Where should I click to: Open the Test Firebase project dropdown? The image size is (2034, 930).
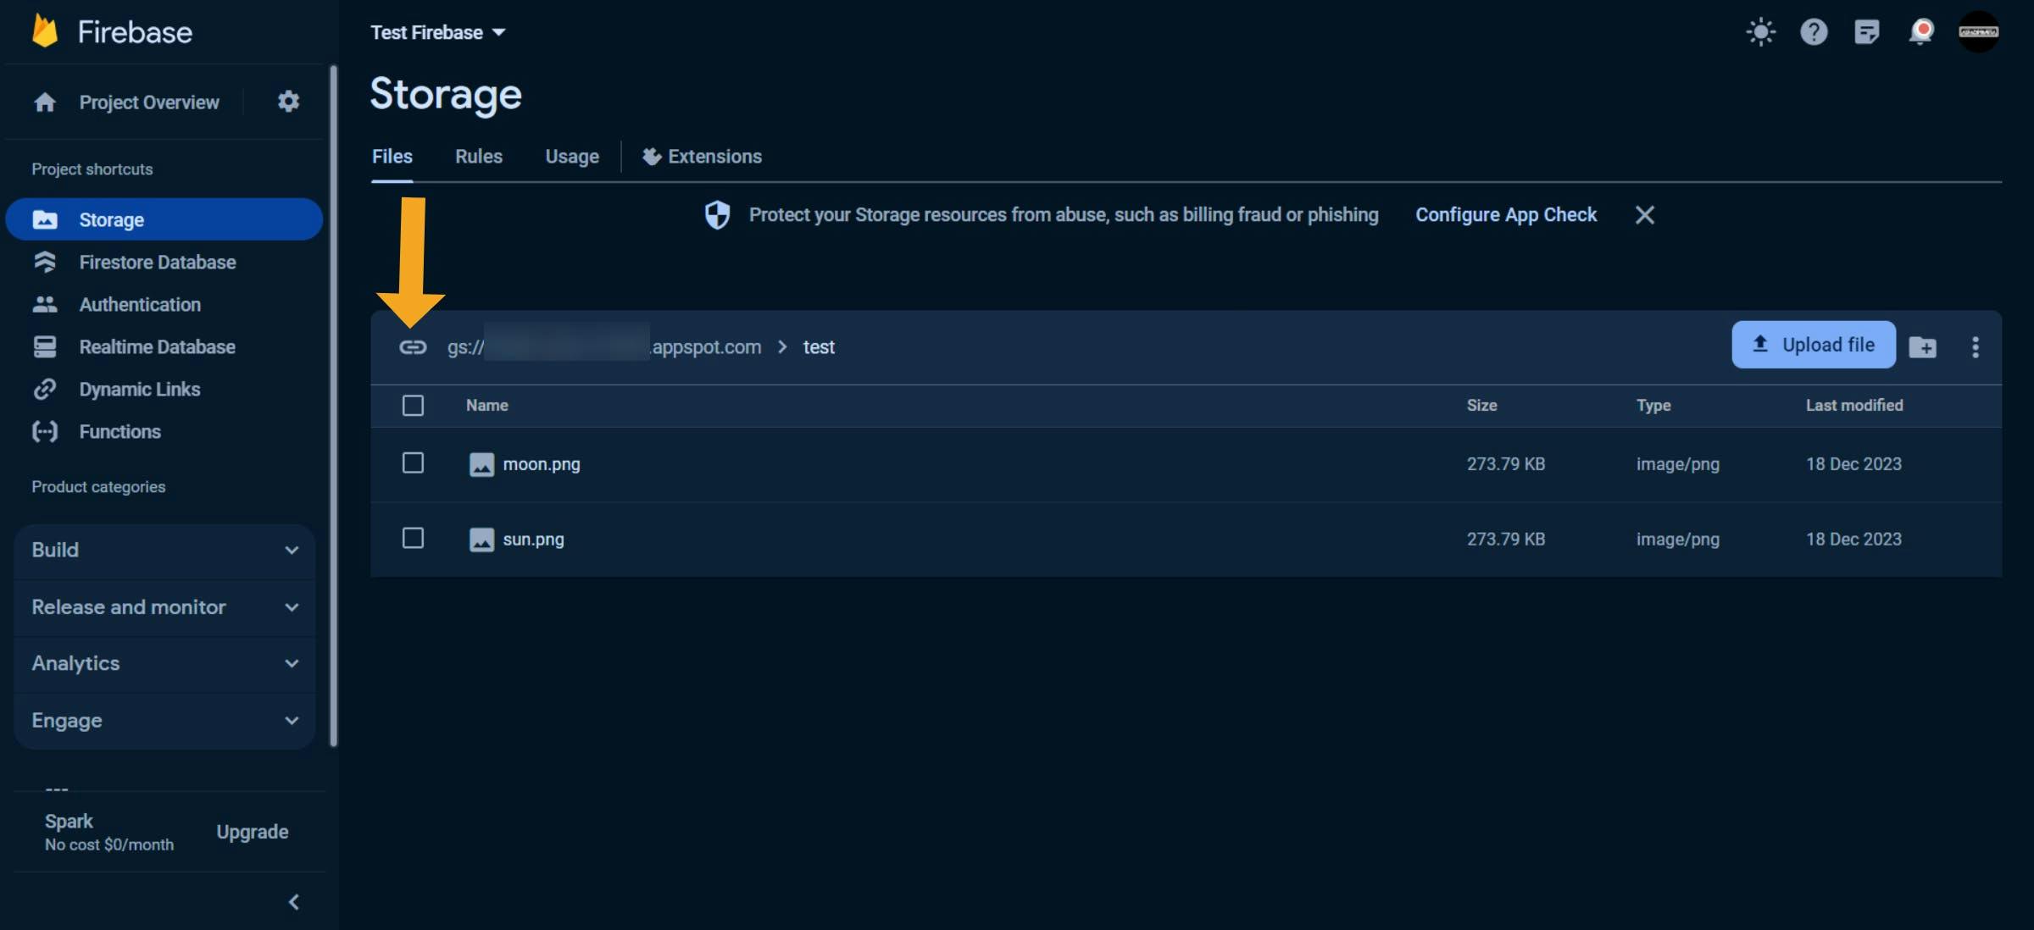pyautogui.click(x=437, y=32)
